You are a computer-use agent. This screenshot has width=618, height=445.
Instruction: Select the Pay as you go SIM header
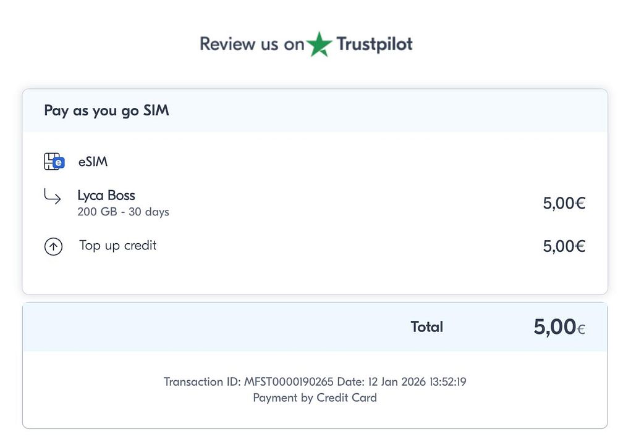(x=106, y=110)
